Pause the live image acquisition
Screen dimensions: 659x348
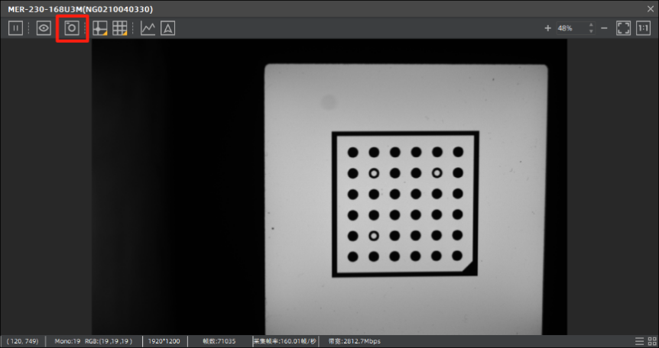15,28
